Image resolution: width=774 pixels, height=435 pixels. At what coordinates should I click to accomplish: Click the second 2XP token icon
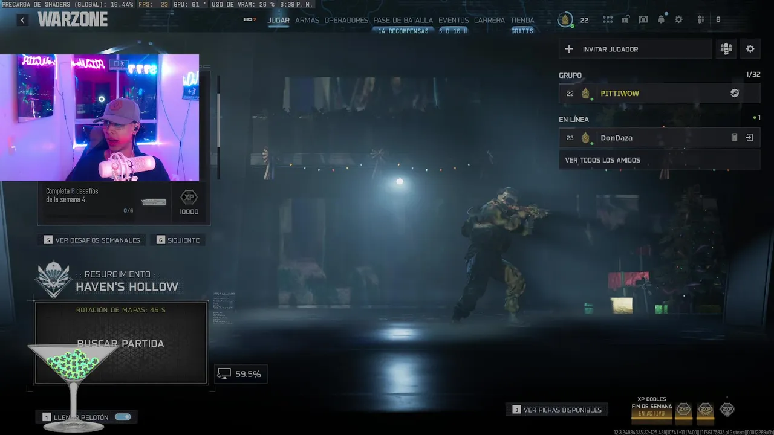705,409
